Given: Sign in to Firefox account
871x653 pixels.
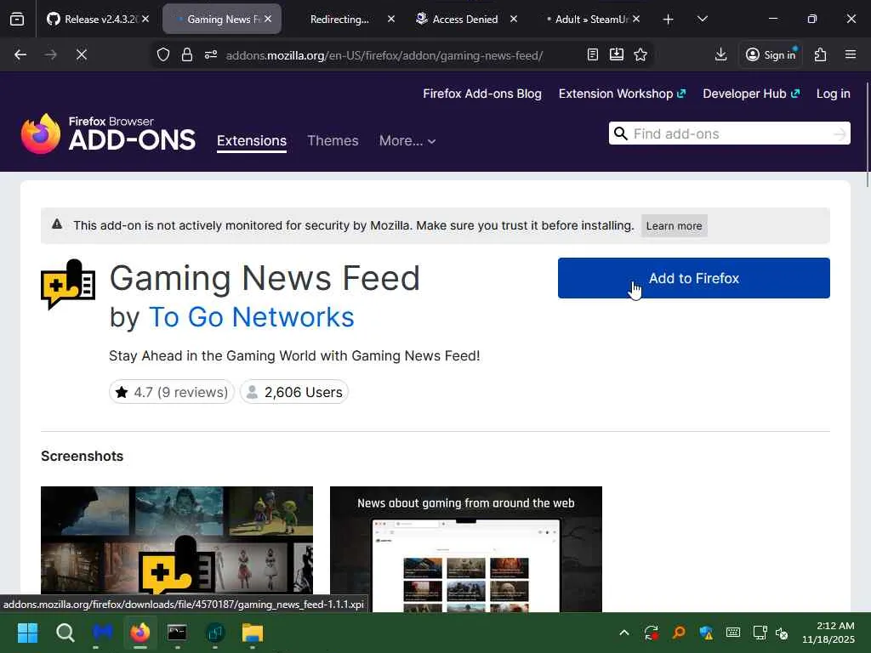Looking at the screenshot, I should (771, 54).
